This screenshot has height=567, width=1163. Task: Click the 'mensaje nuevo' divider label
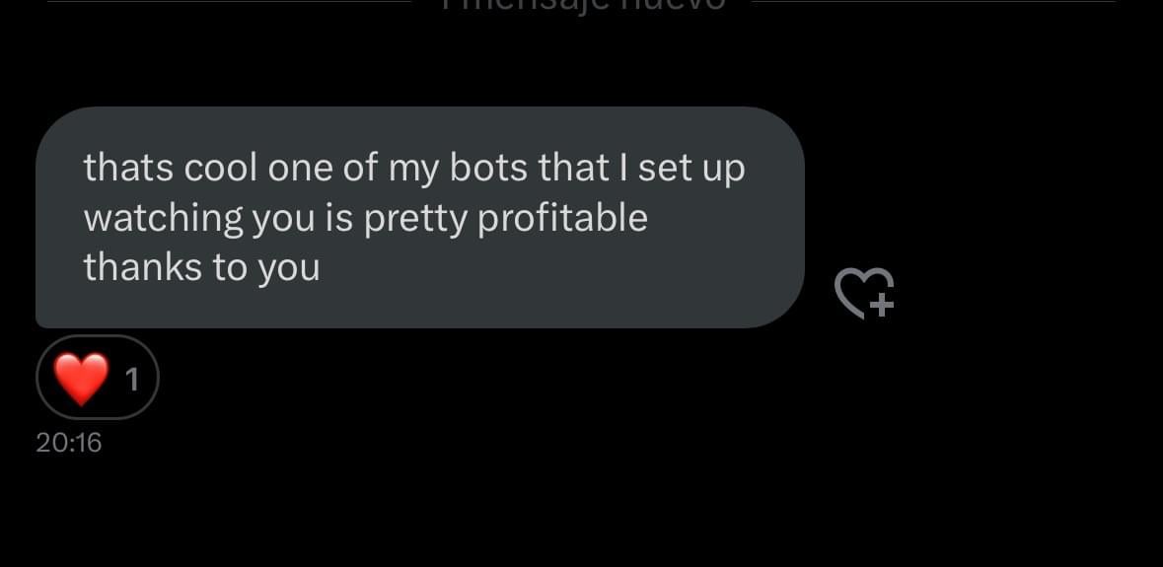(583, 5)
